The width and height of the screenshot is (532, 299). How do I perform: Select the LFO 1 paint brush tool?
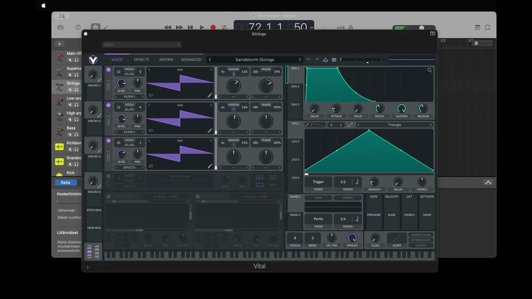coord(307,125)
